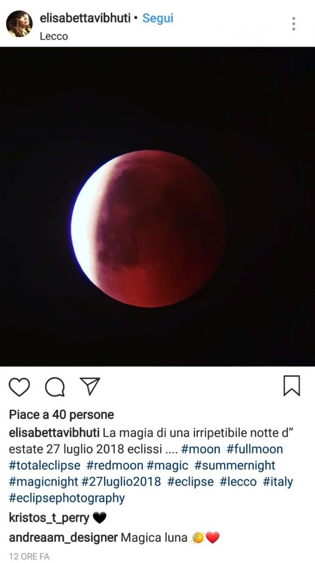Open #lecco hashtag in caption
This screenshot has width=315, height=563.
click(238, 482)
